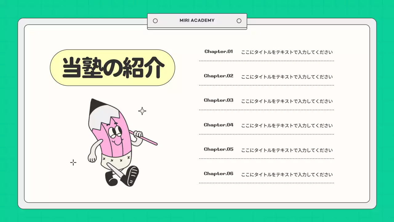Select the Chapter.01 label

point(219,51)
